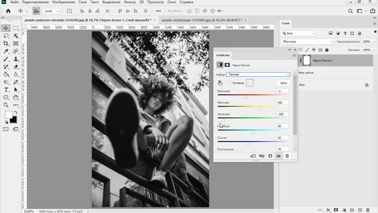
Task: Open the Вид layer filter dropdown
Action: [298, 33]
